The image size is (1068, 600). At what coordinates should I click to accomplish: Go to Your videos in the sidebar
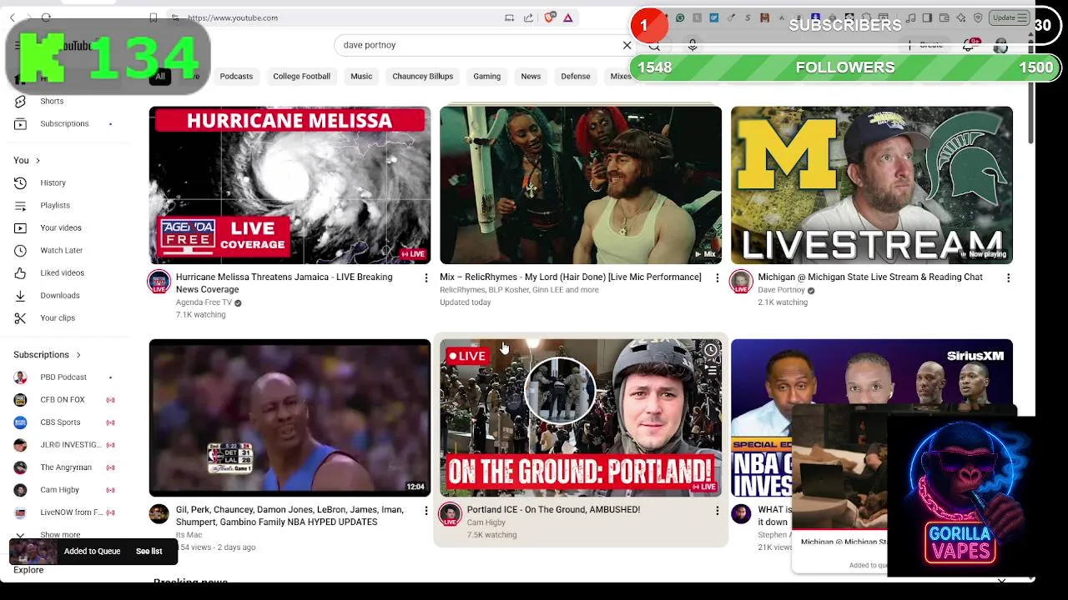(60, 227)
